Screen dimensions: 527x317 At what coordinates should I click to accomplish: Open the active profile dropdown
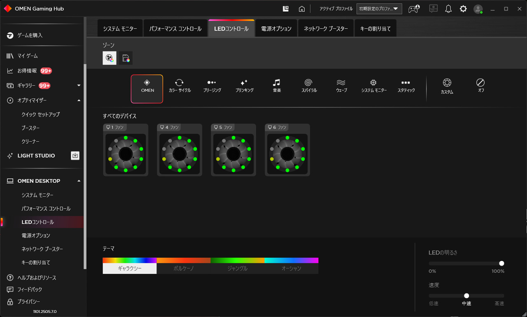(x=379, y=9)
